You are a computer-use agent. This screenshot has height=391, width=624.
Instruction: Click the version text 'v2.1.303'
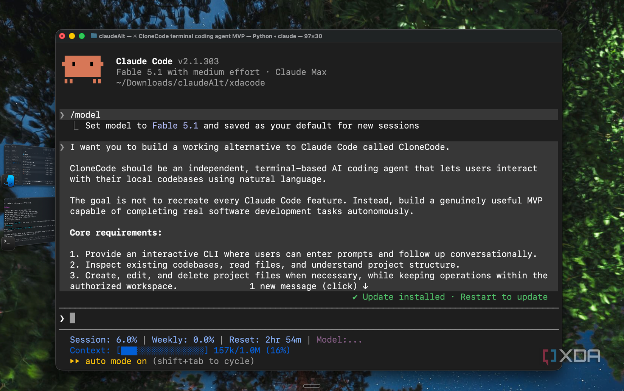pos(198,61)
